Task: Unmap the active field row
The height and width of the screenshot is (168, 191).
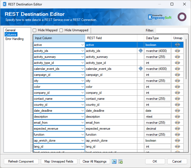Action: pos(177,45)
